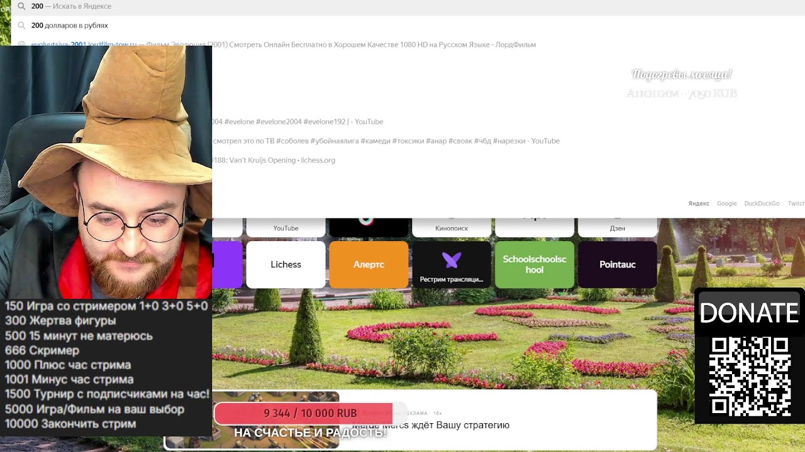The width and height of the screenshot is (805, 452).
Task: Click the purple speed dial tile
Action: click(x=227, y=264)
